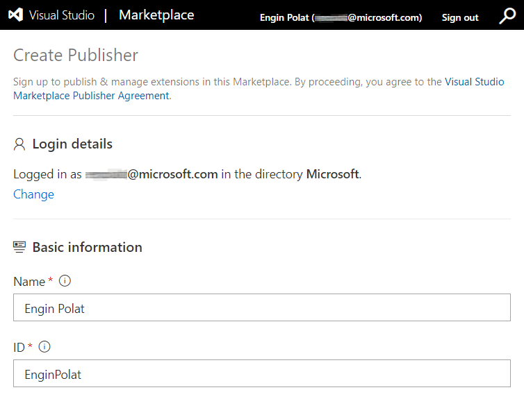Click the ID field label
This screenshot has height=399, width=524.
click(19, 347)
